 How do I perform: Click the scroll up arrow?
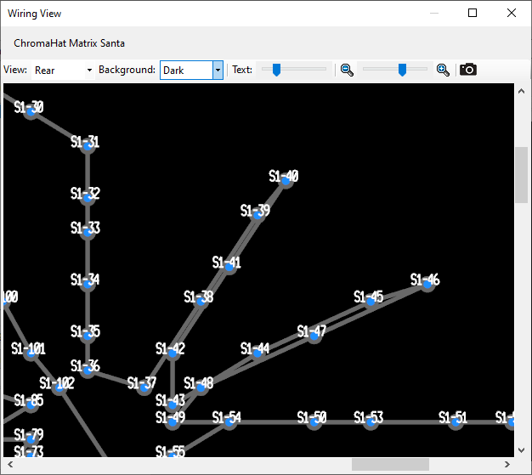pyautogui.click(x=521, y=91)
